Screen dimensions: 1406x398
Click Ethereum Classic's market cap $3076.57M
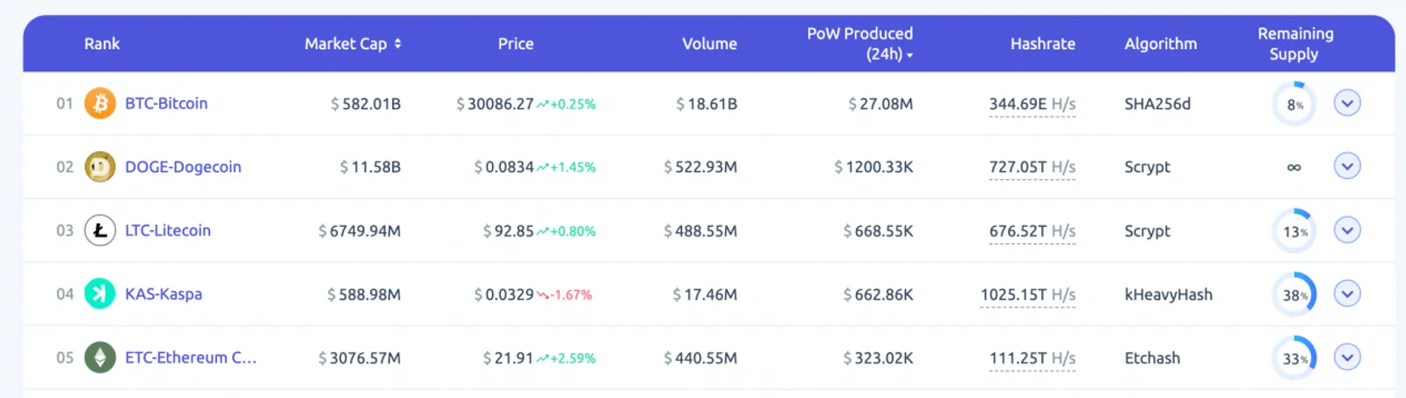pyautogui.click(x=359, y=358)
